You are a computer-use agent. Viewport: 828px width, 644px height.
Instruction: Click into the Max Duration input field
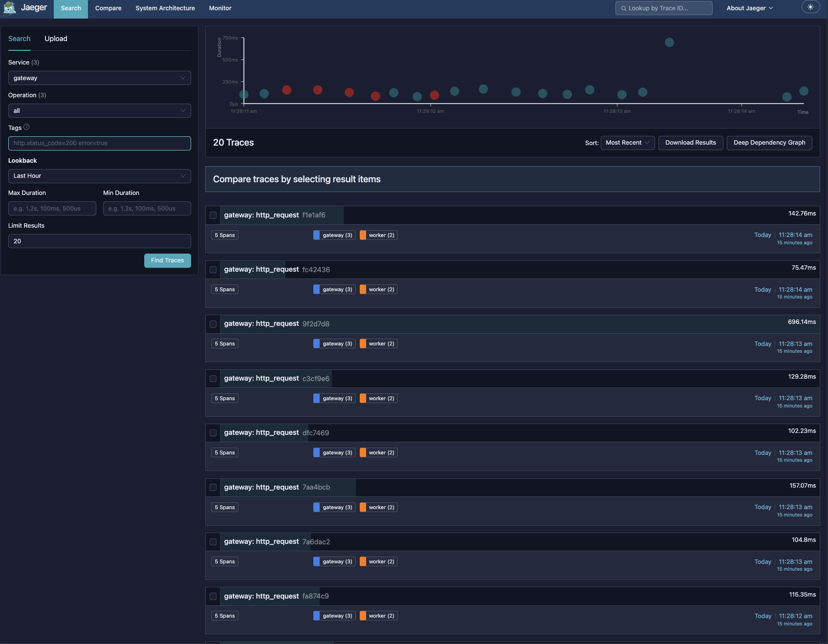point(52,209)
